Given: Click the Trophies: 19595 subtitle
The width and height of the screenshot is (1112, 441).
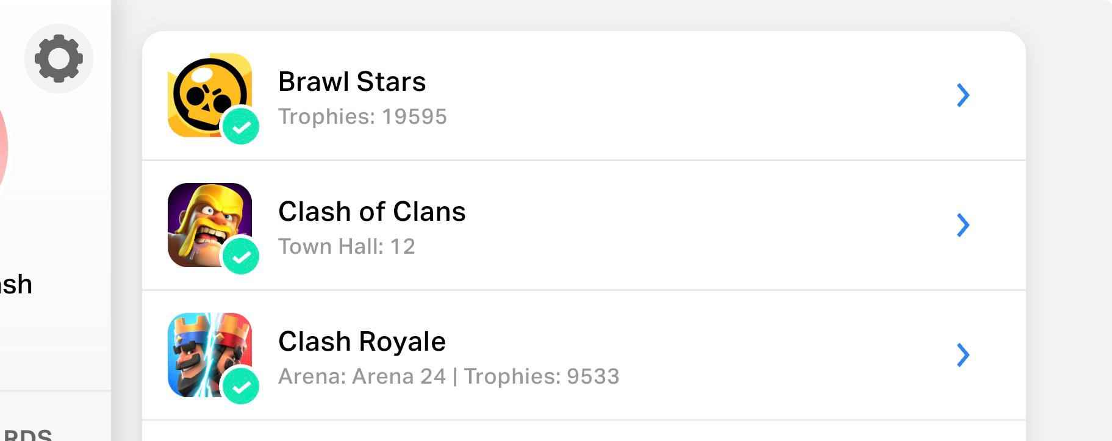Looking at the screenshot, I should tap(362, 117).
